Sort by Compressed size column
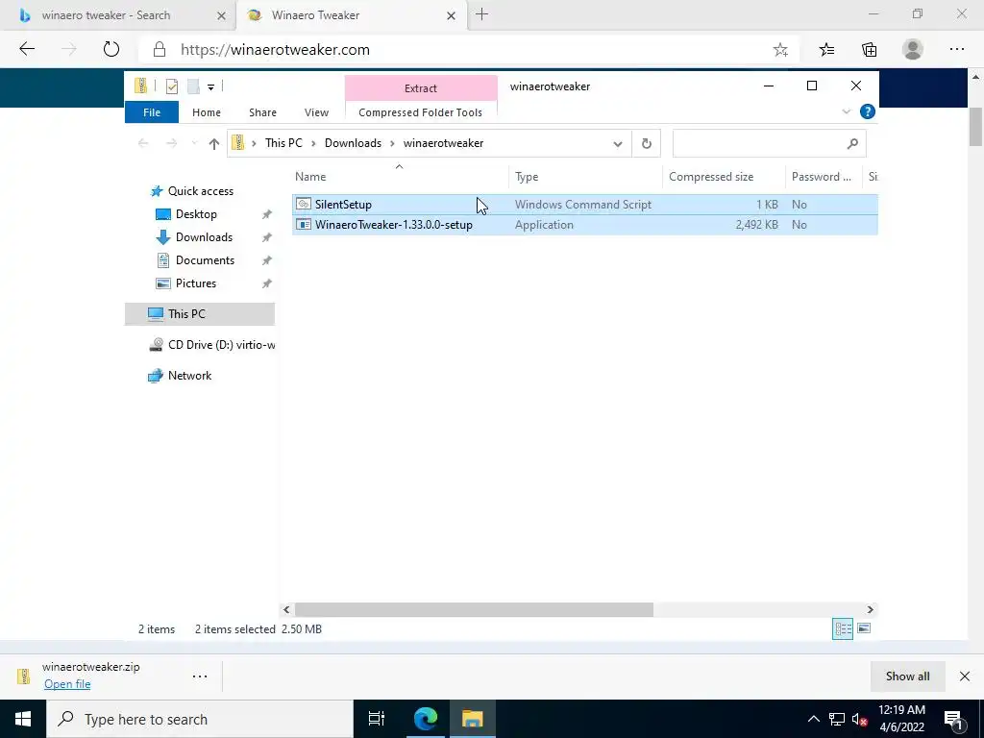This screenshot has height=738, width=984. click(725, 177)
